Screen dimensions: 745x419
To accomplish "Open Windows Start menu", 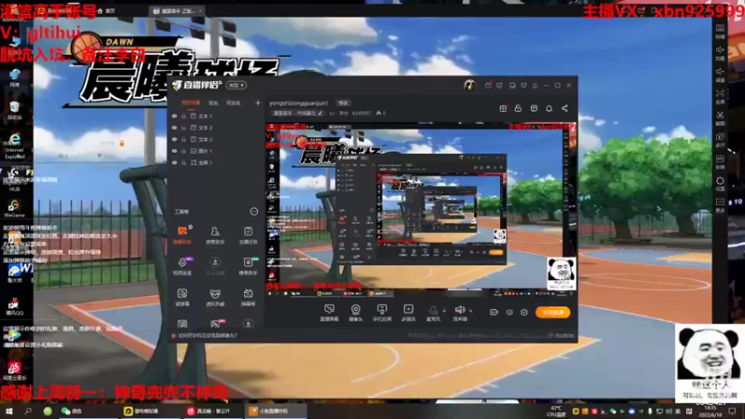I will pyautogui.click(x=8, y=411).
